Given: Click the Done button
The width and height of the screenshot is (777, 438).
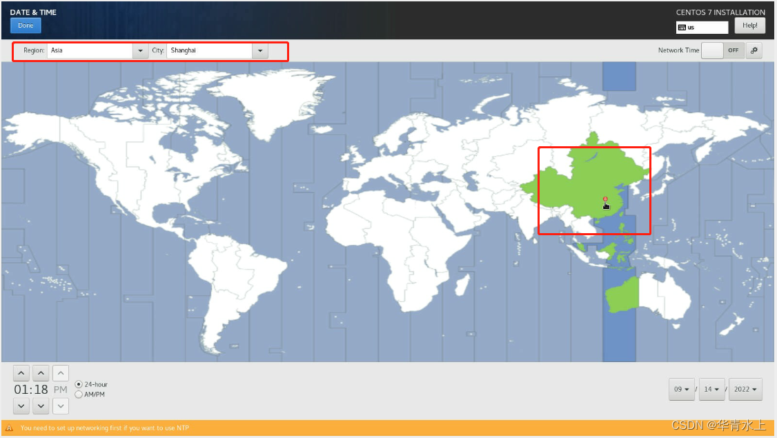Looking at the screenshot, I should coord(26,26).
